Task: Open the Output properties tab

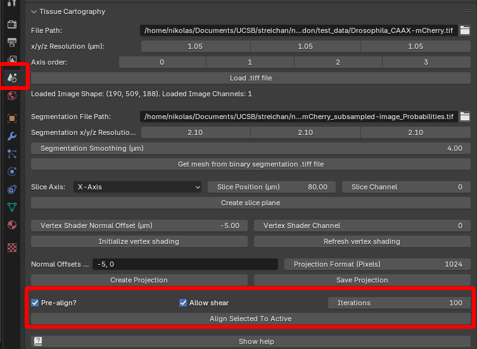Action: (x=12, y=42)
